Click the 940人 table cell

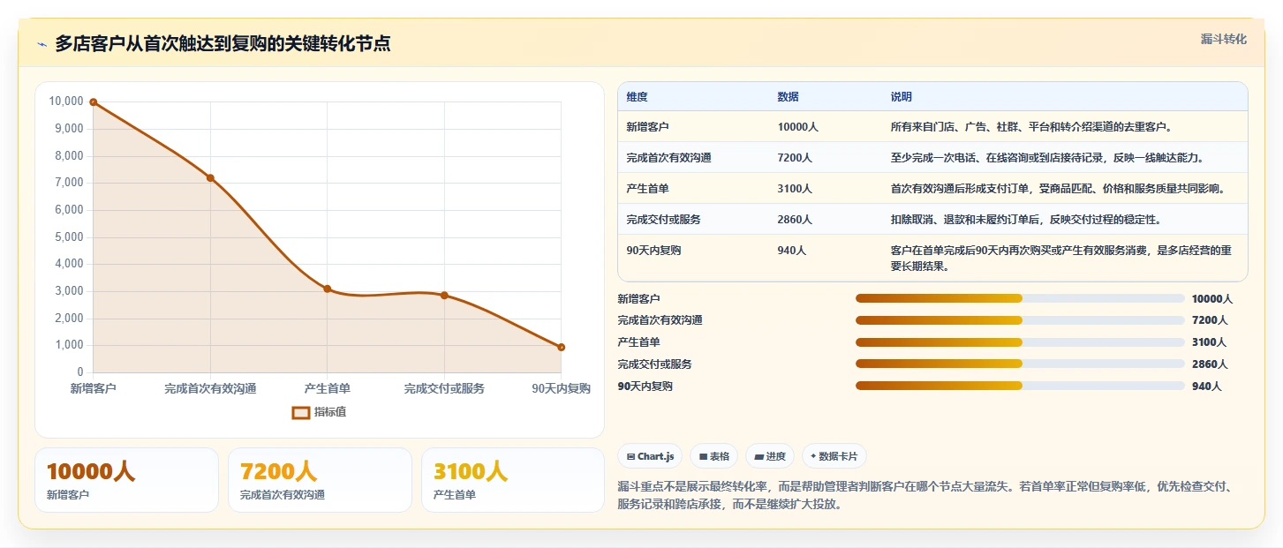coord(791,251)
